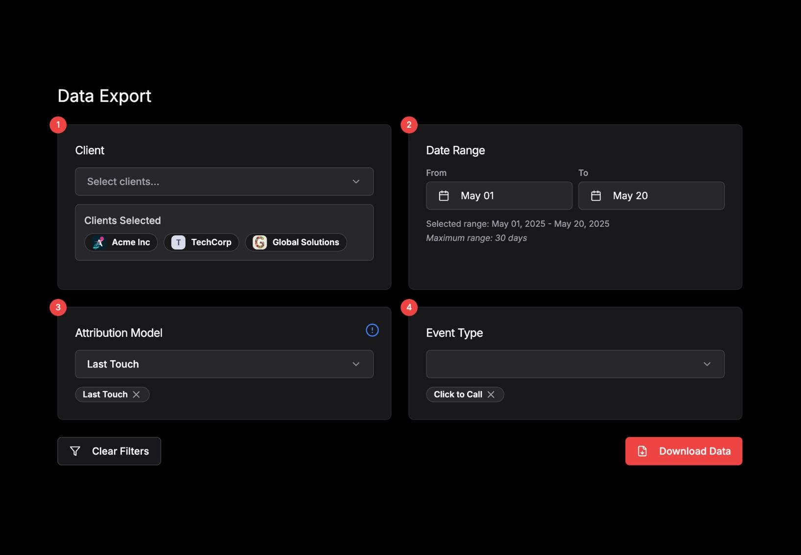The height and width of the screenshot is (555, 801).
Task: Click the Global Solutions logo icon
Action: [x=259, y=242]
